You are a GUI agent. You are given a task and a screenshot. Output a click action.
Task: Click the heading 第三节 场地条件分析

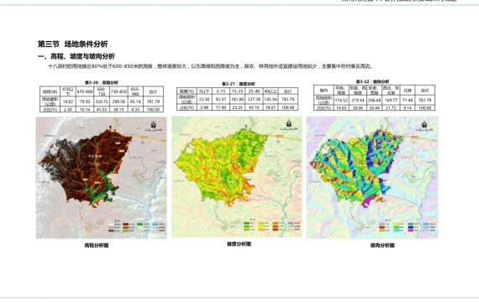(73, 44)
